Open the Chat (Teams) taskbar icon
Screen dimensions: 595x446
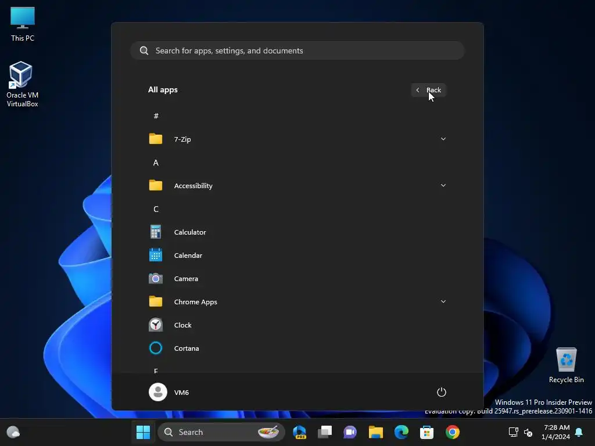(350, 432)
